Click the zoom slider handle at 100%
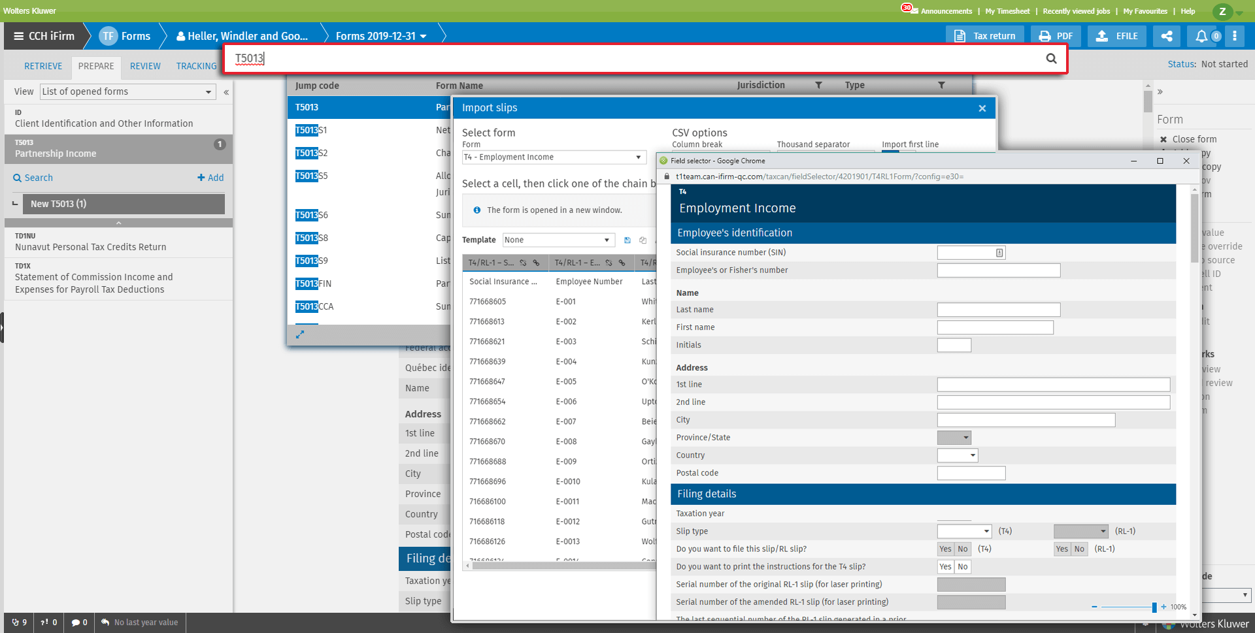The height and width of the screenshot is (633, 1255). (1154, 608)
